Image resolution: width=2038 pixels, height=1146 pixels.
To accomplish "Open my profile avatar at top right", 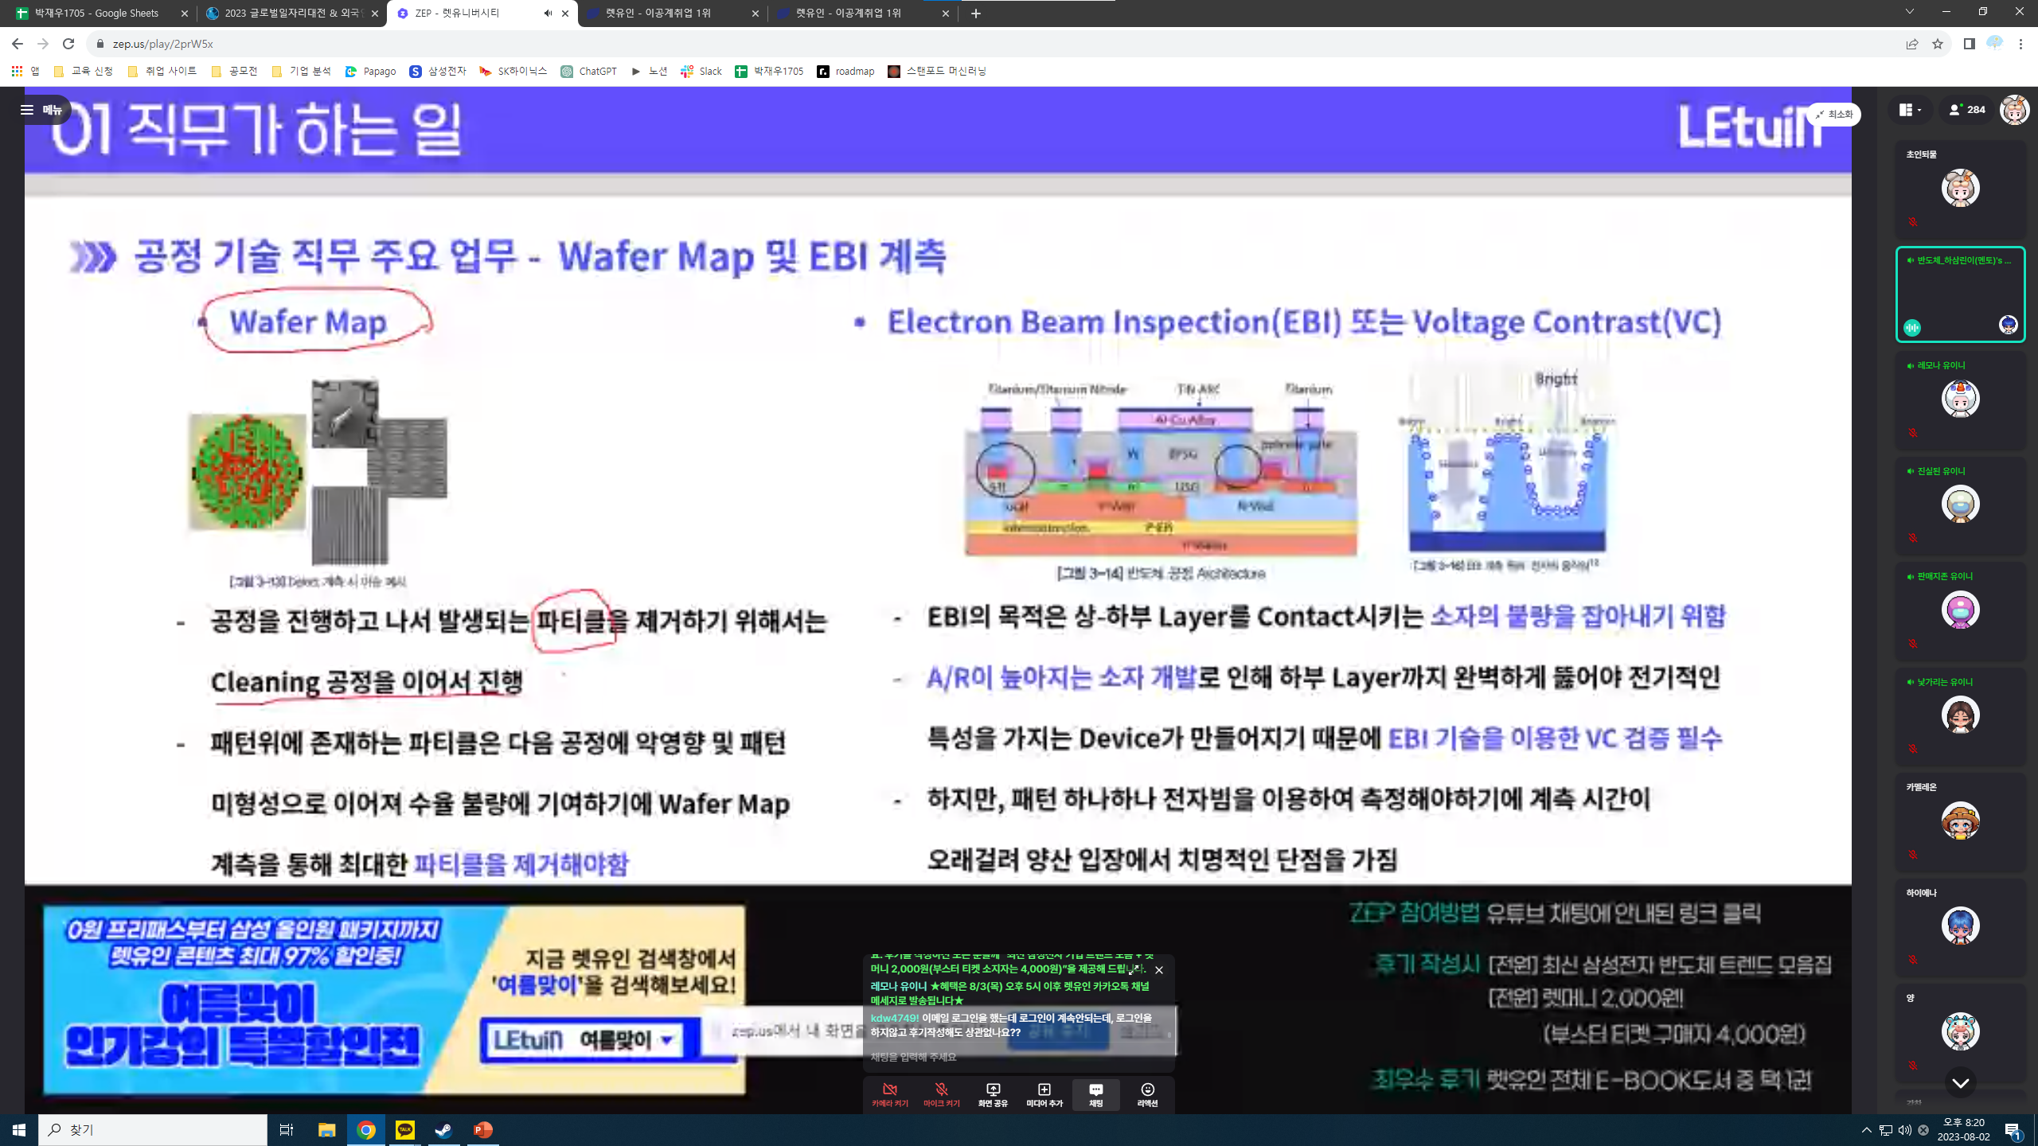I will 2014,110.
